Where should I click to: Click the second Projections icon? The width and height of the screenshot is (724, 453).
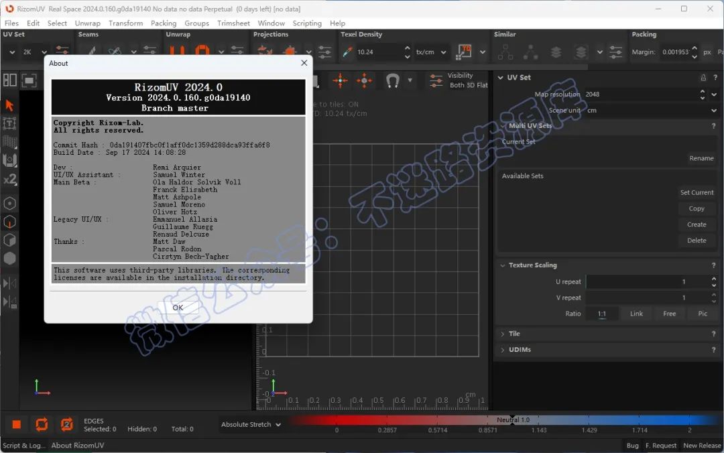(290, 51)
